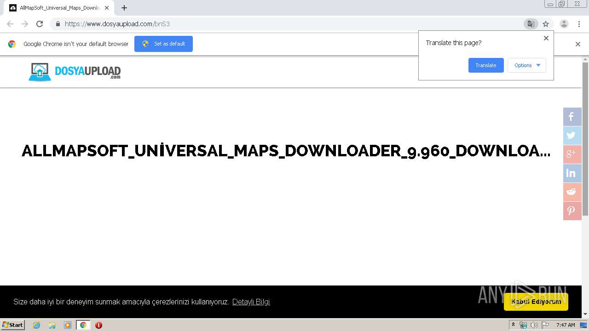Share page via Twitter sidebar icon

pyautogui.click(x=572, y=136)
